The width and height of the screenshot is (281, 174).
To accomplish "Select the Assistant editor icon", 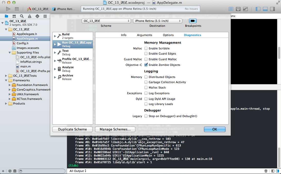I will [238, 9].
